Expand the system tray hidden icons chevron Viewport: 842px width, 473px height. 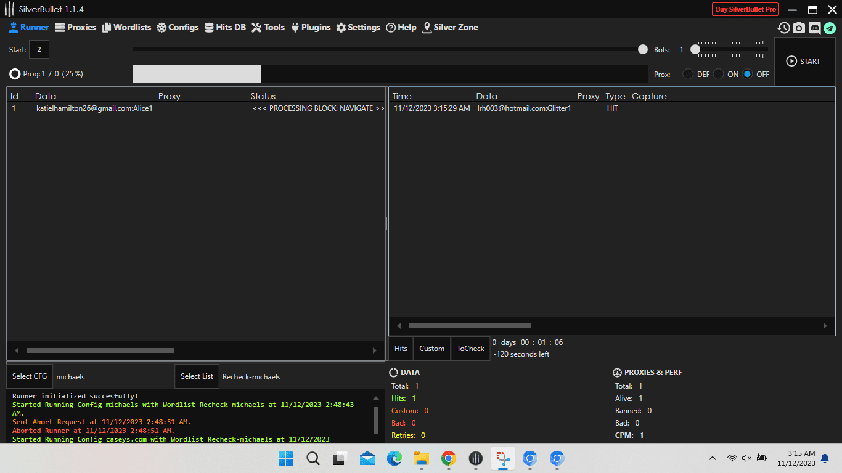(713, 458)
